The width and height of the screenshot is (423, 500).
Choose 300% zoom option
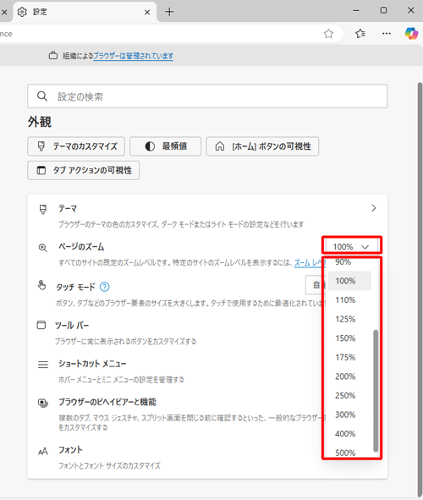[x=349, y=415]
